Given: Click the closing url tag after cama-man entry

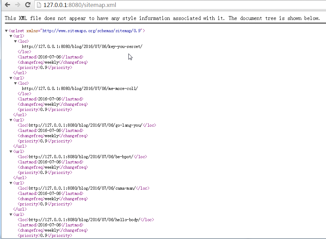Looking at the screenshot, I should tap(20, 209).
